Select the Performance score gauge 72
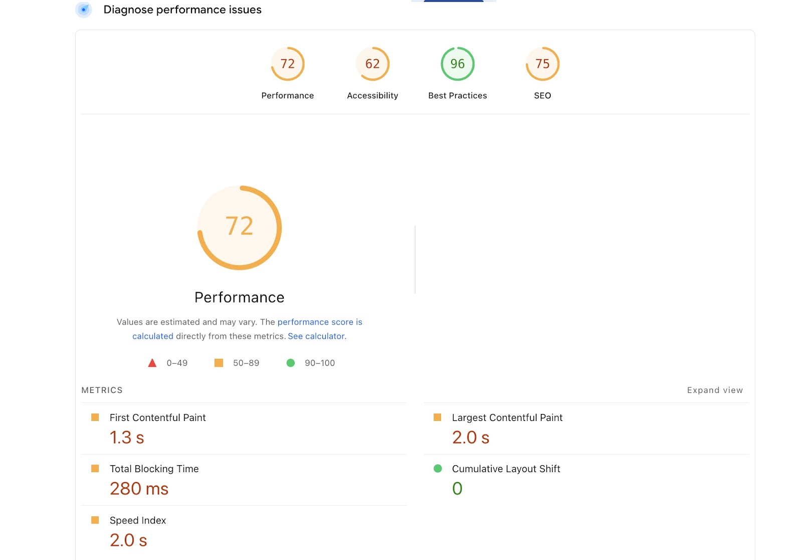 pyautogui.click(x=288, y=64)
